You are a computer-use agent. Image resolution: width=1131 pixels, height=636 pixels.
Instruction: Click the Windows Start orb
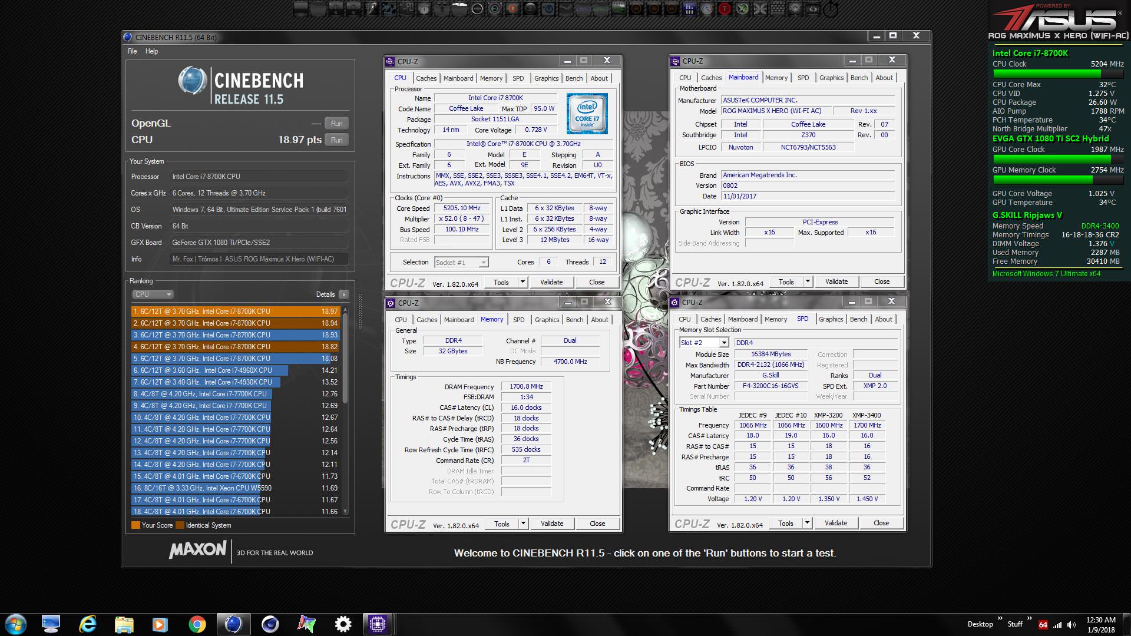tap(16, 624)
